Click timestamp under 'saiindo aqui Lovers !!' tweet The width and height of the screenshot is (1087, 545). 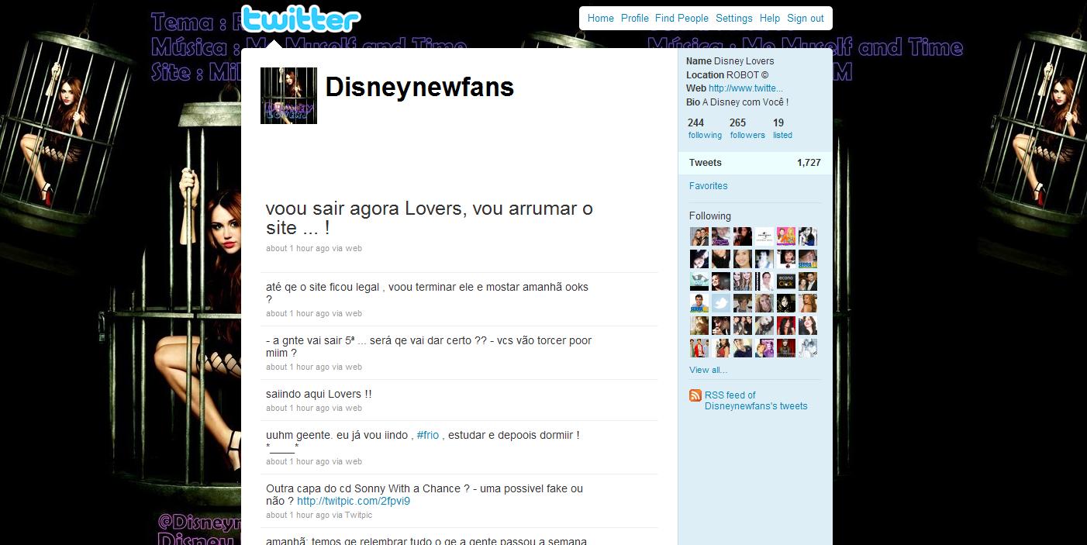[x=298, y=408]
